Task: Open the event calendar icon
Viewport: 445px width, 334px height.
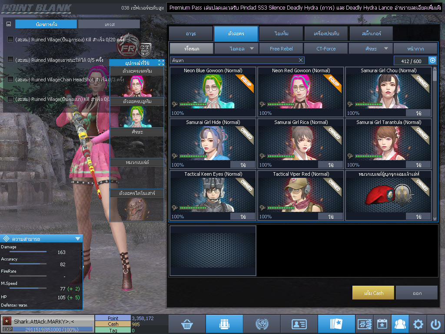Action: pos(382,324)
